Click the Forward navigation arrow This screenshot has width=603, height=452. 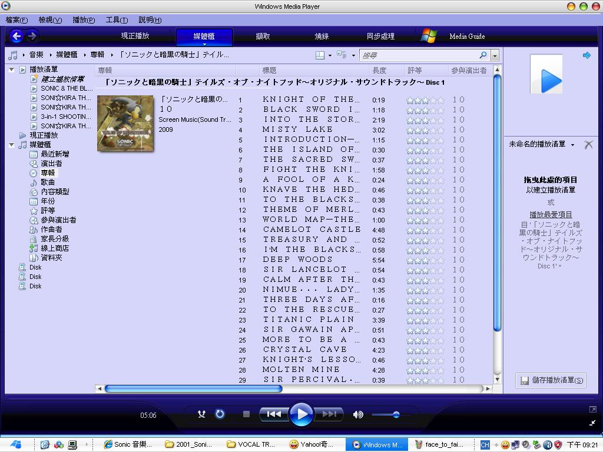pos(32,36)
